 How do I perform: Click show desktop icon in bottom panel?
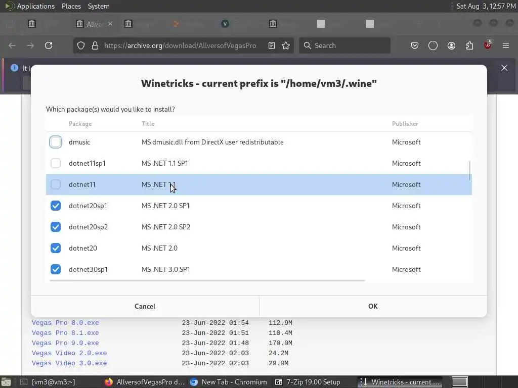[x=6, y=382]
